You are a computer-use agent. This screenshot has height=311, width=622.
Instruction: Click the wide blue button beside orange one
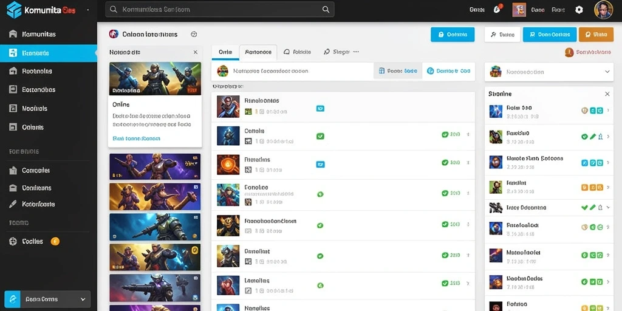click(549, 35)
